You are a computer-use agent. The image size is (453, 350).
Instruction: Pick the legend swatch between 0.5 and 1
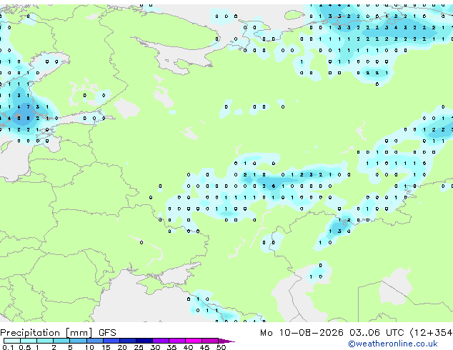point(29,341)
